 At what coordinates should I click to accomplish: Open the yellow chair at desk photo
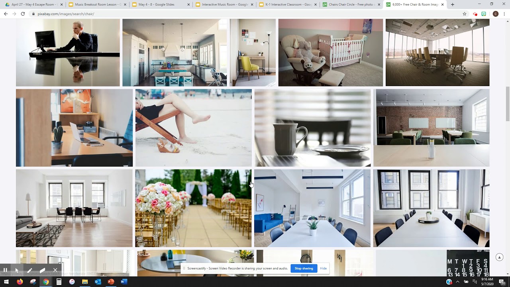(253, 52)
